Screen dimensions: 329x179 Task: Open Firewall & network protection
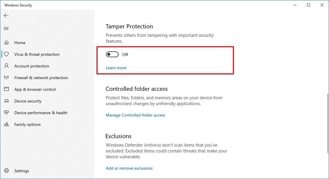point(41,78)
